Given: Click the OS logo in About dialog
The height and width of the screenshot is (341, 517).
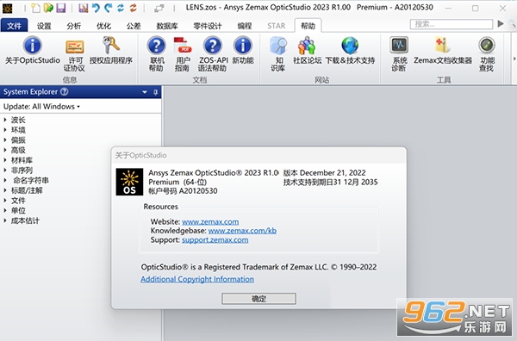Looking at the screenshot, I should click(129, 182).
